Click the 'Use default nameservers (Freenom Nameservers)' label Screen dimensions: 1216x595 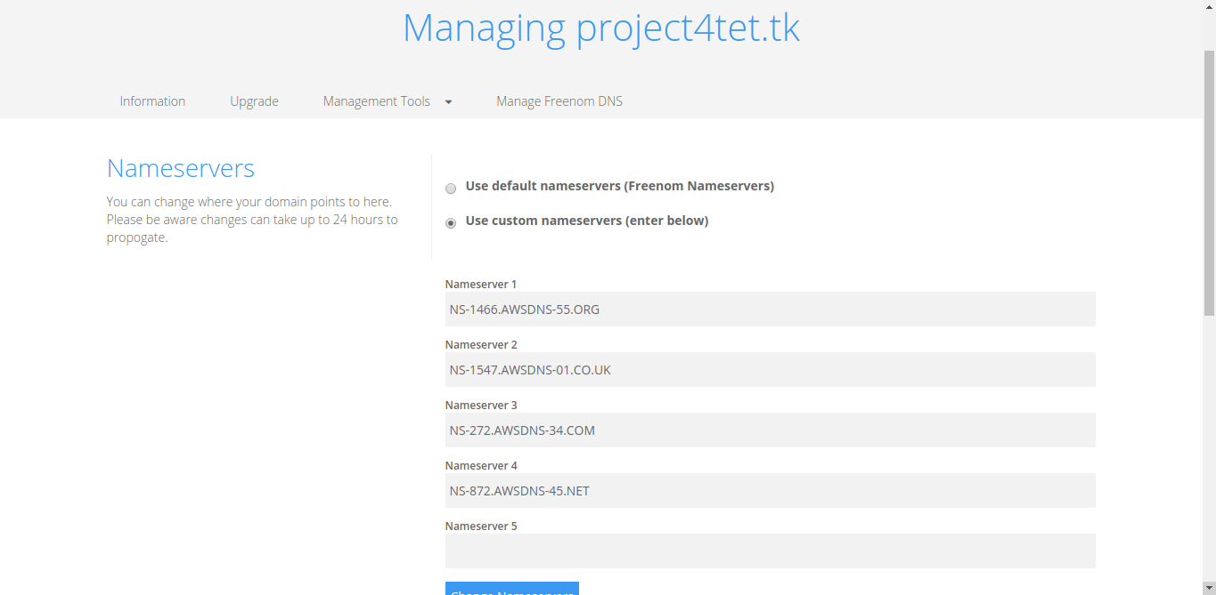pyautogui.click(x=620, y=186)
